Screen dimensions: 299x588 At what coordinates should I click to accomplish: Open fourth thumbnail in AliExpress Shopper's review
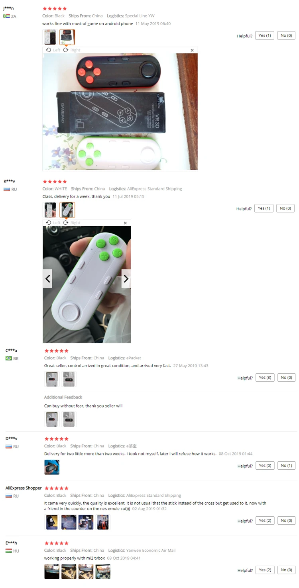103,522
